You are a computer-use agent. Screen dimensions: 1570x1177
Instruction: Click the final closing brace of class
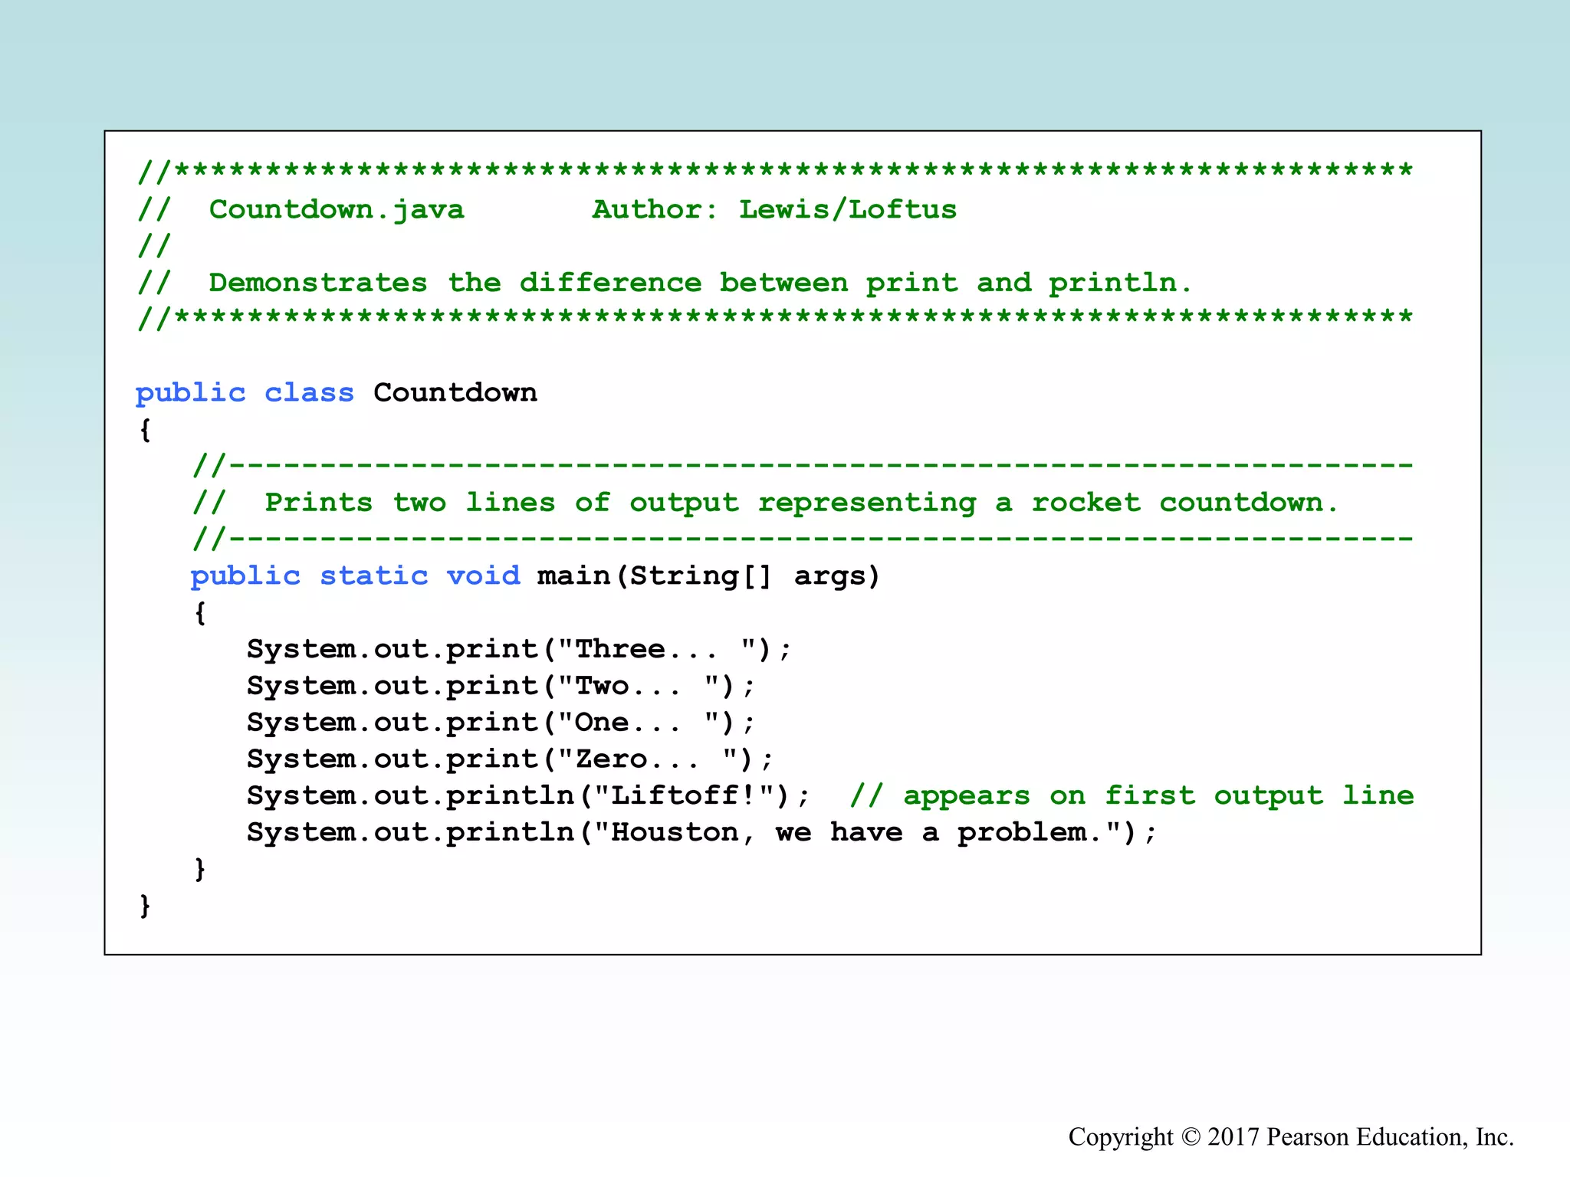click(145, 905)
